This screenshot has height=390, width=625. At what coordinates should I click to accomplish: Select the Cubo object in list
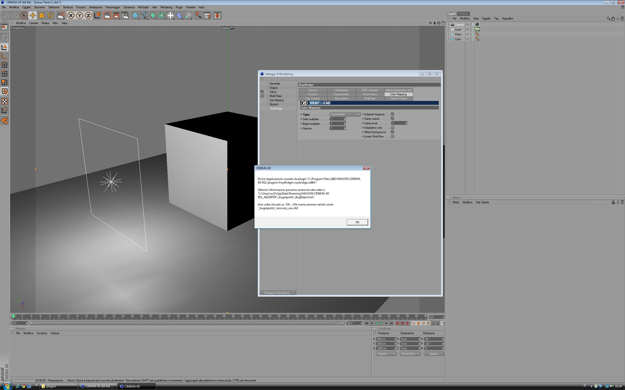tap(457, 39)
